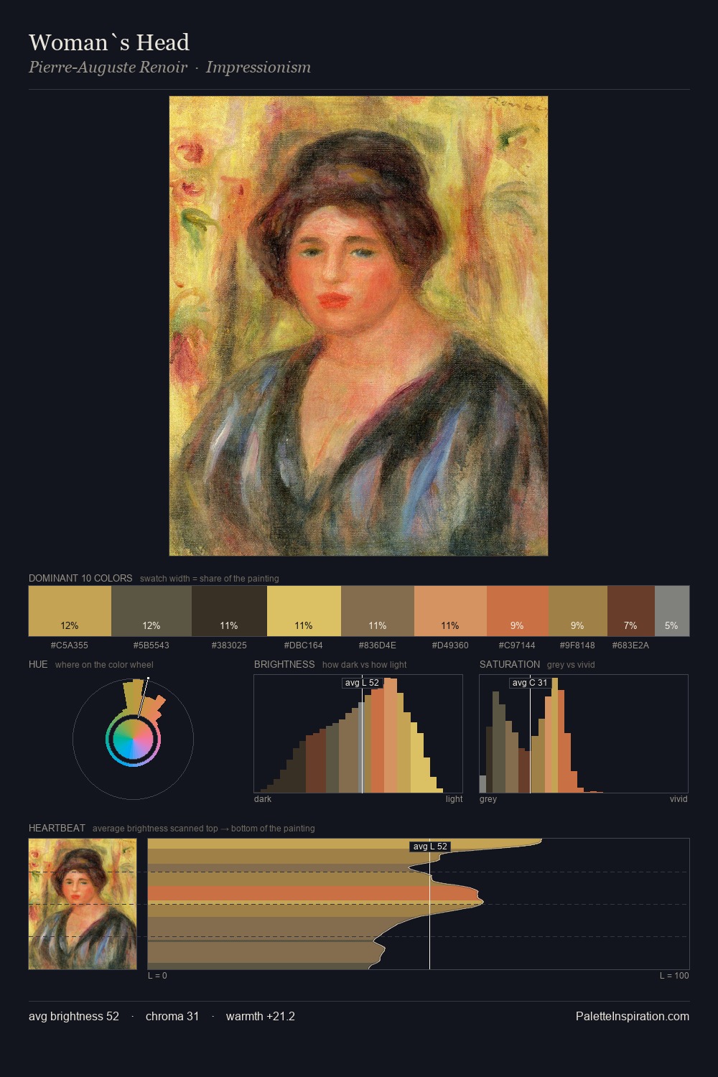Click the 'vivid' axis label under Saturation
Image resolution: width=718 pixels, height=1077 pixels.
pyautogui.click(x=679, y=799)
